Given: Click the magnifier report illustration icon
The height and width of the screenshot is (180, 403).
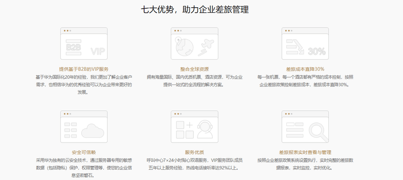Looking at the screenshot, I should click(x=305, y=127).
